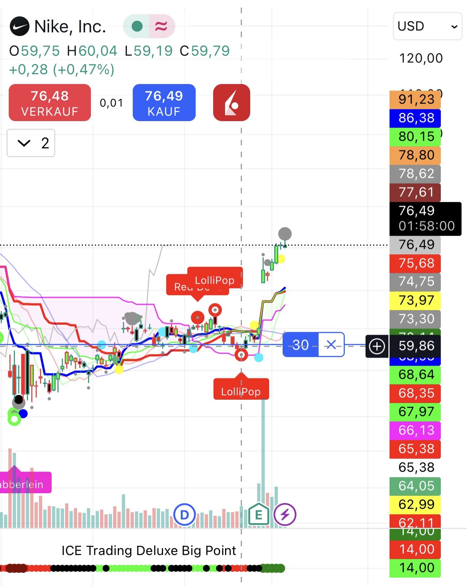Open the USD currency dropdown
The image size is (467, 586).
(427, 26)
